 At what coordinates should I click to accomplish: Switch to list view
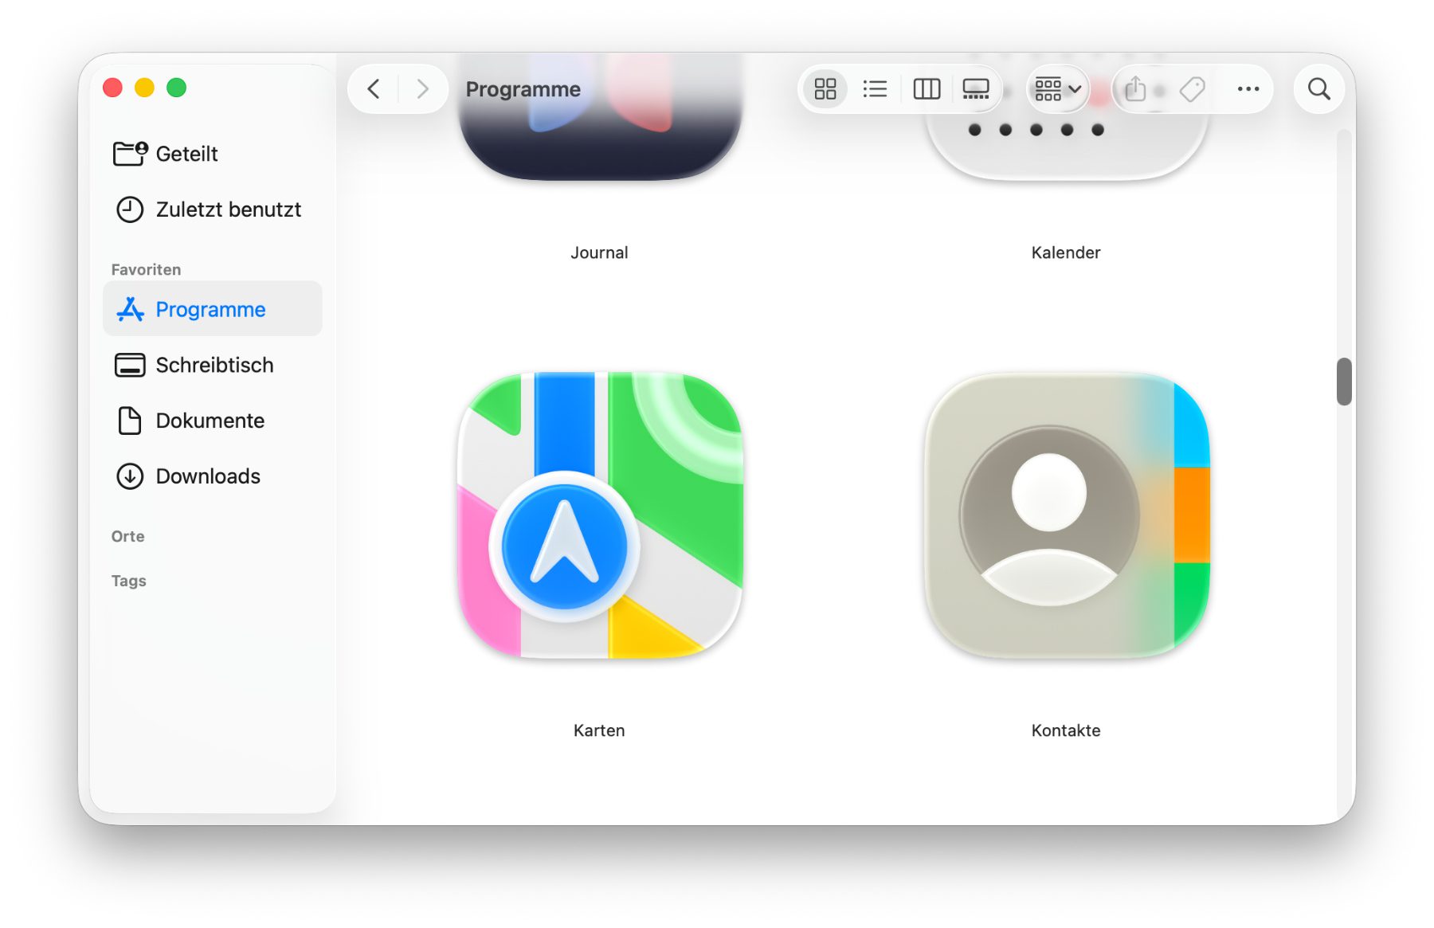(875, 89)
